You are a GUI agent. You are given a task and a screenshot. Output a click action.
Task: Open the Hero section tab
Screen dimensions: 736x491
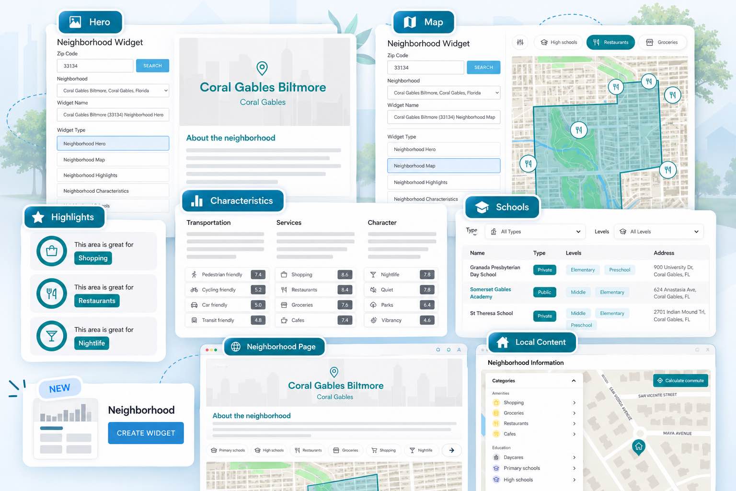(x=91, y=22)
